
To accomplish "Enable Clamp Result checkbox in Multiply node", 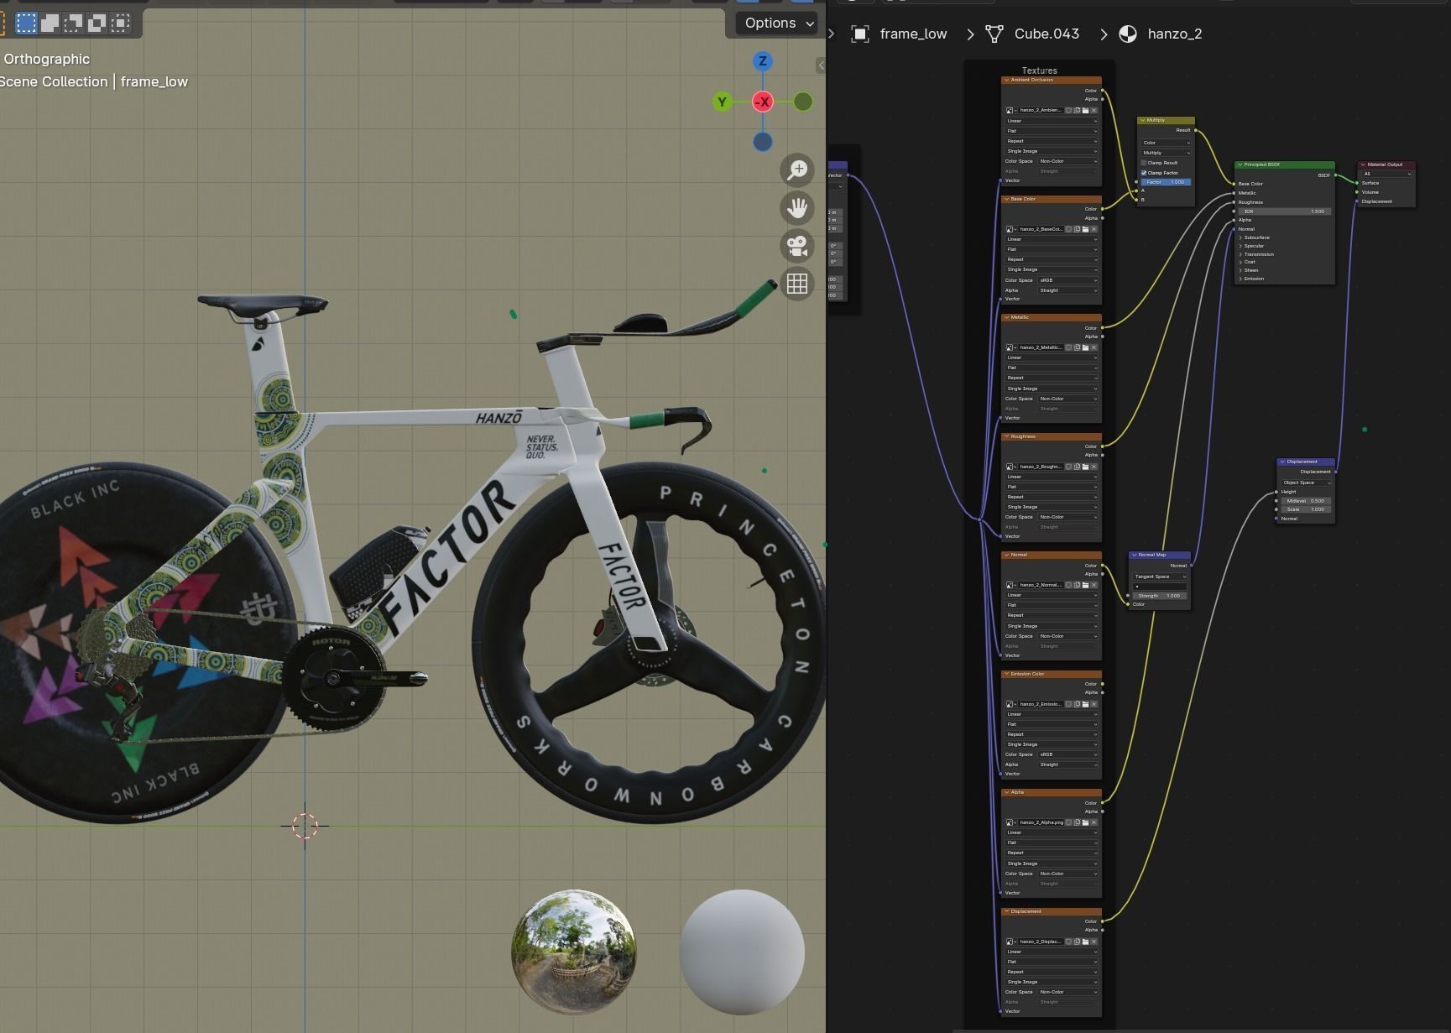I will [1144, 163].
